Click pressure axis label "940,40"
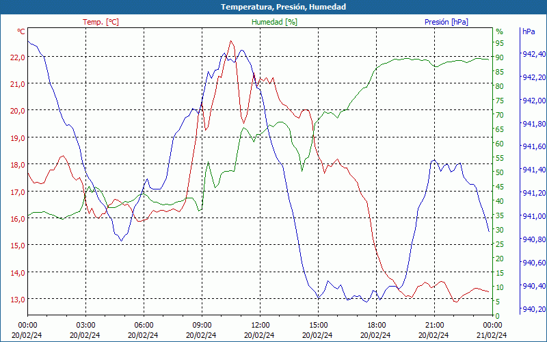The width and height of the screenshot is (547, 342). [533, 286]
